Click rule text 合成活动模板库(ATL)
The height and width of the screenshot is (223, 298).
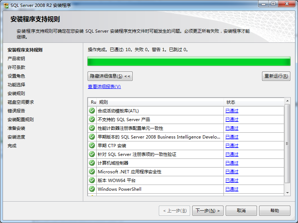click(x=118, y=111)
